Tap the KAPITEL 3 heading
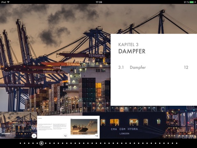Screen dimensions: 197x148 tap(128, 44)
